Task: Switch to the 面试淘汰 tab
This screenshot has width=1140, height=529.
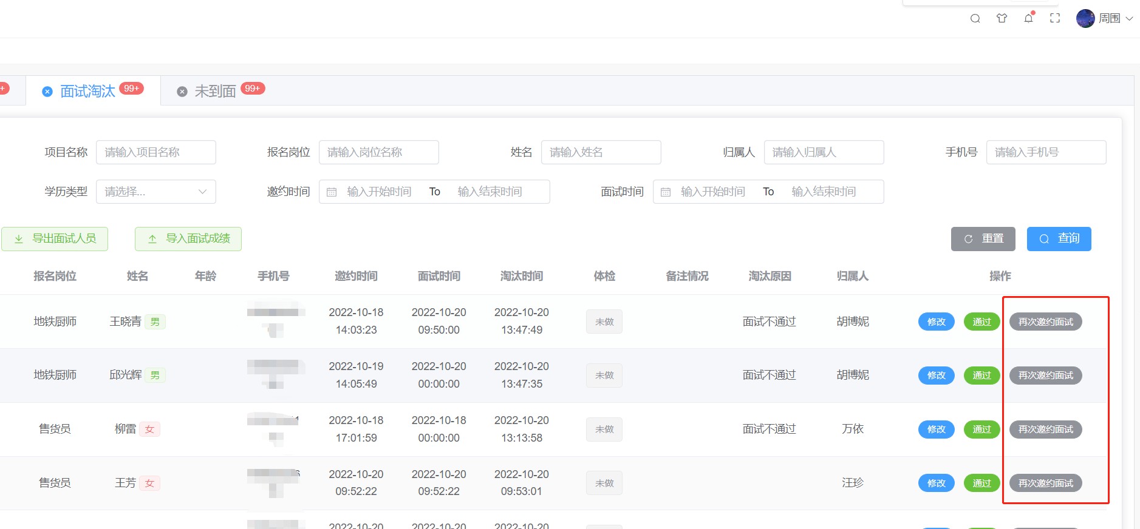Action: click(87, 92)
